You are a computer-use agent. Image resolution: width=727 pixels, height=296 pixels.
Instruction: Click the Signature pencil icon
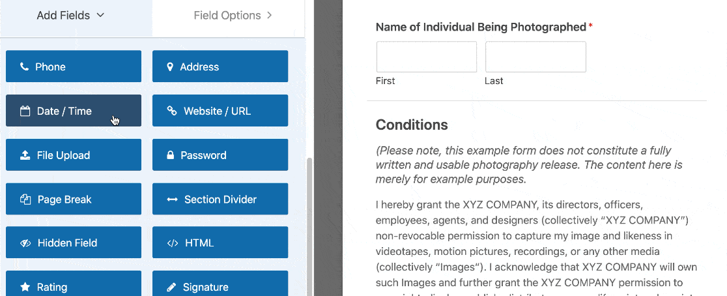[x=171, y=287]
